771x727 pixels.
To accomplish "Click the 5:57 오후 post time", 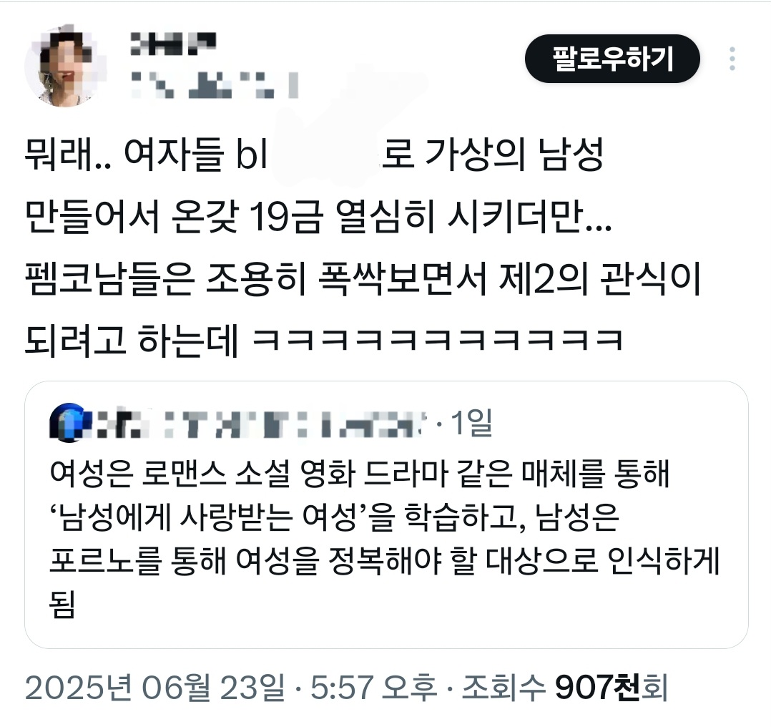I will tap(373, 687).
